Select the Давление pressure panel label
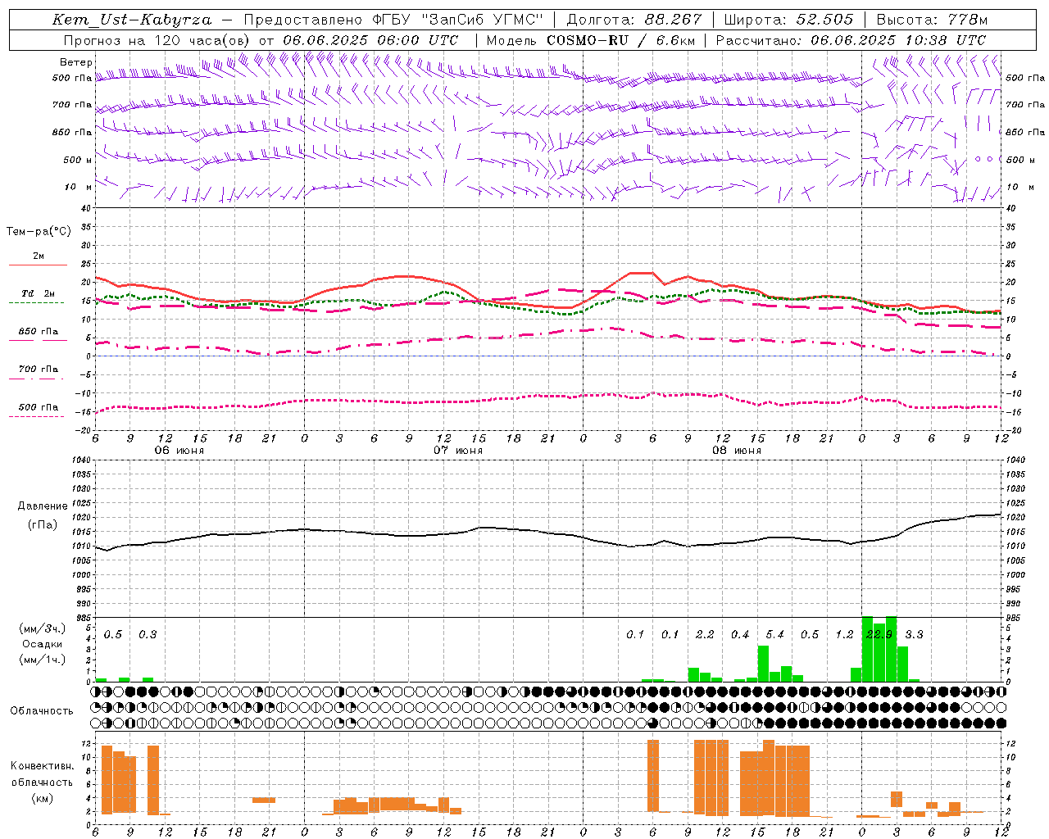This screenshot has width=1049, height=839. coord(43,506)
